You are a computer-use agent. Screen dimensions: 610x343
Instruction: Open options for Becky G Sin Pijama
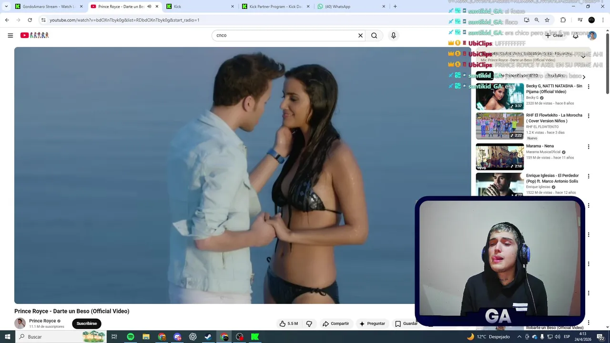tap(589, 87)
